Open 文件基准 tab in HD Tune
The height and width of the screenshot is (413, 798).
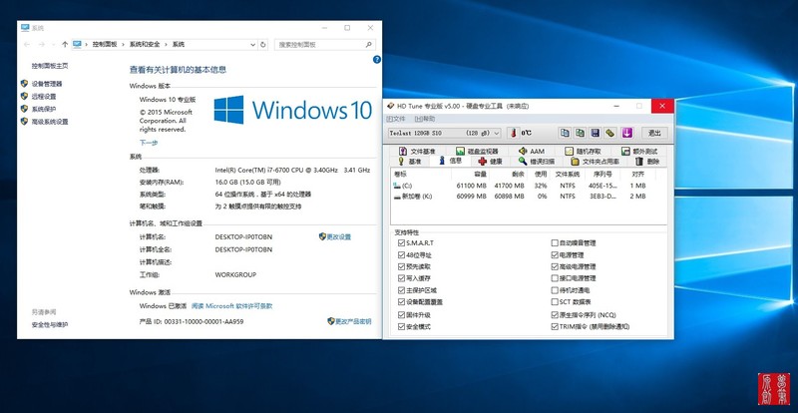417,152
